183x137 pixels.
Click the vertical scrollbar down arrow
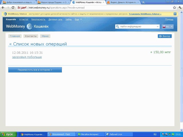pos(182,130)
